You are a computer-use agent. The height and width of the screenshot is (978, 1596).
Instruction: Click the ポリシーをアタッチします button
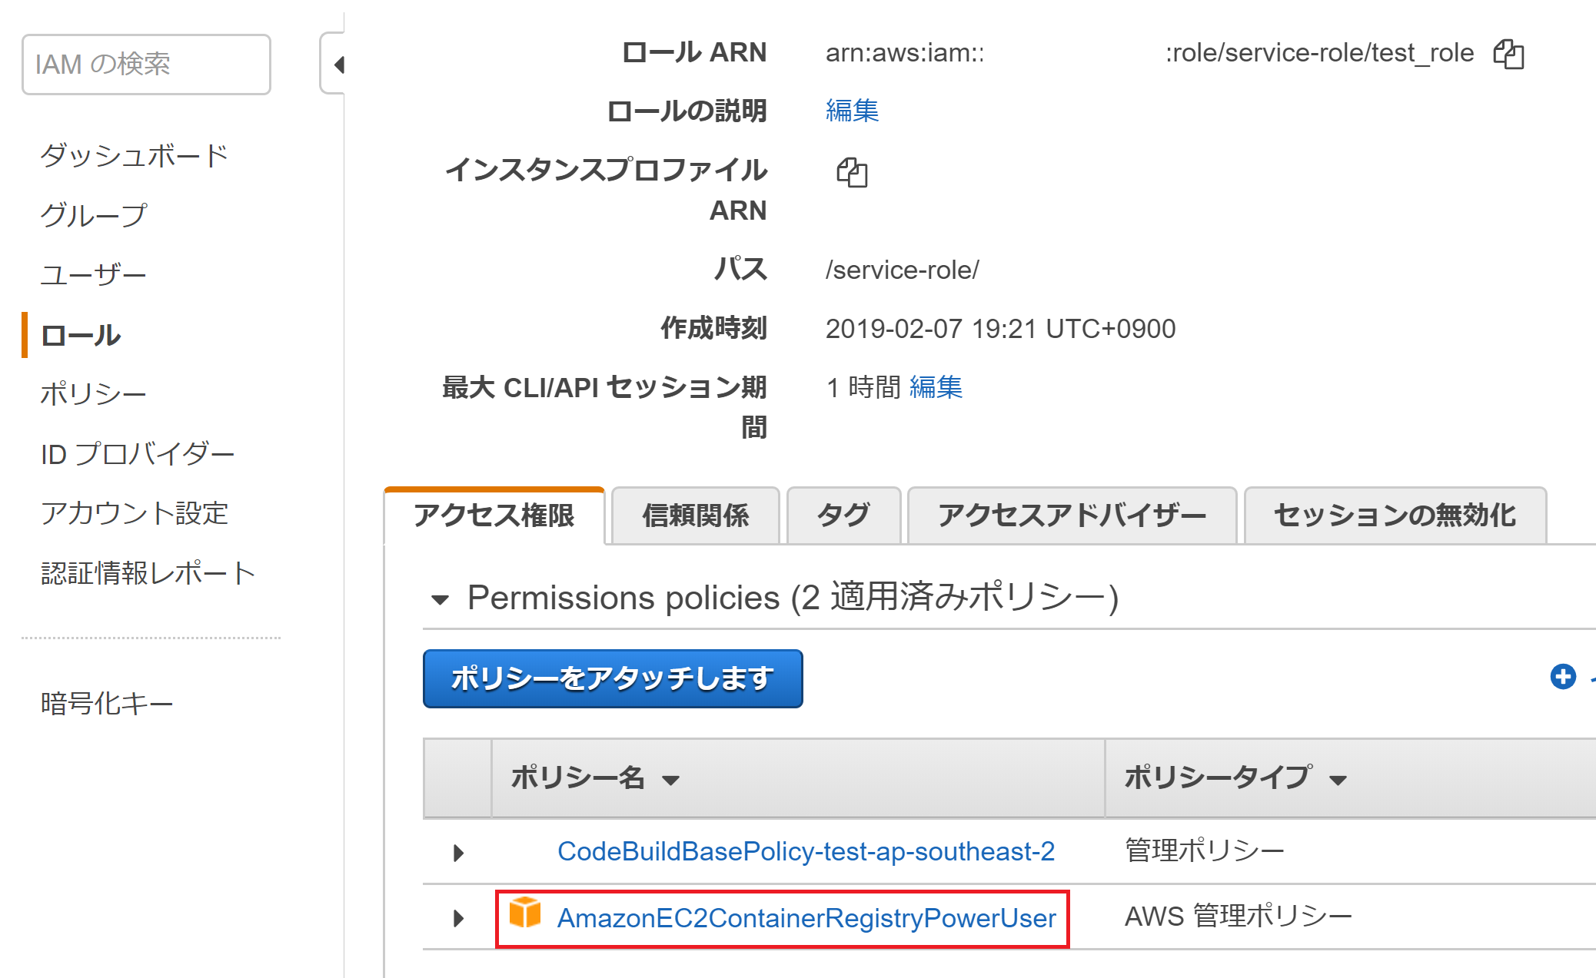point(612,678)
